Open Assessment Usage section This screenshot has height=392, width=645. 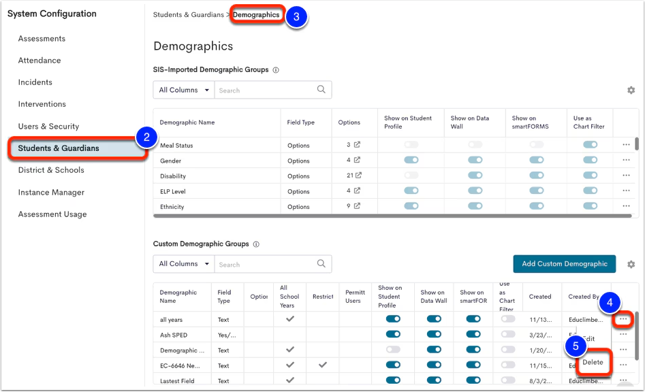[x=52, y=214]
